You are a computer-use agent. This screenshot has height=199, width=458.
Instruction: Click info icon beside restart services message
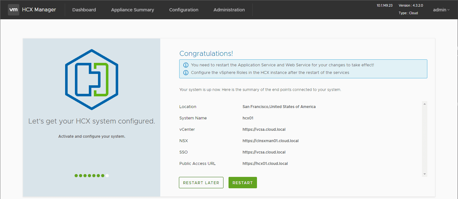click(186, 65)
